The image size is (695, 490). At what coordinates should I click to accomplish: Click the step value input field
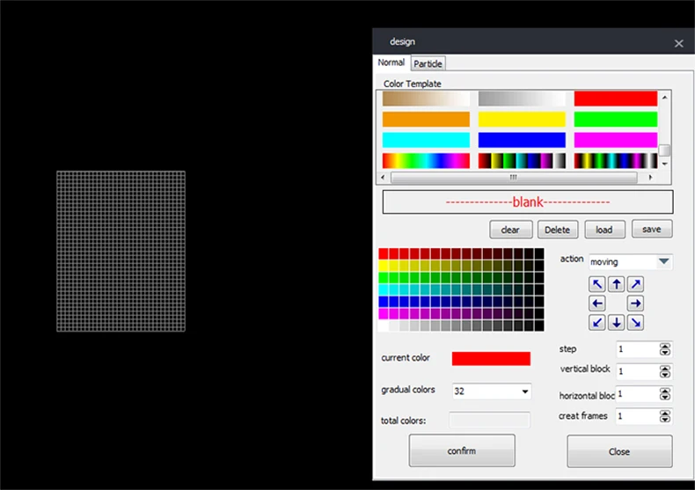pyautogui.click(x=638, y=349)
